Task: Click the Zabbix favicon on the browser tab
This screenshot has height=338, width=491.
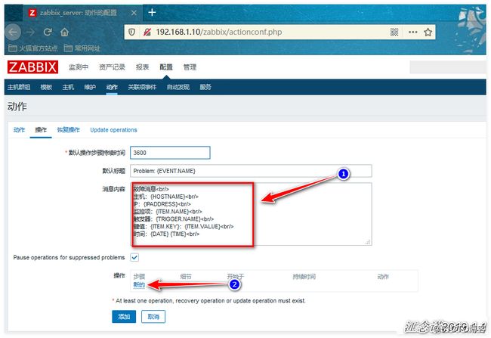Action: tap(32, 13)
